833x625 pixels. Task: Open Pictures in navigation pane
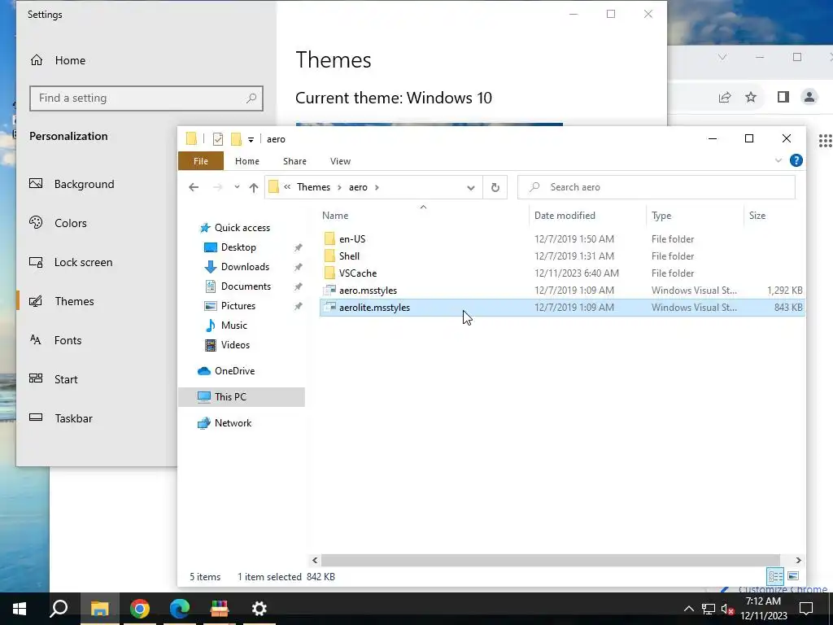[x=238, y=306]
